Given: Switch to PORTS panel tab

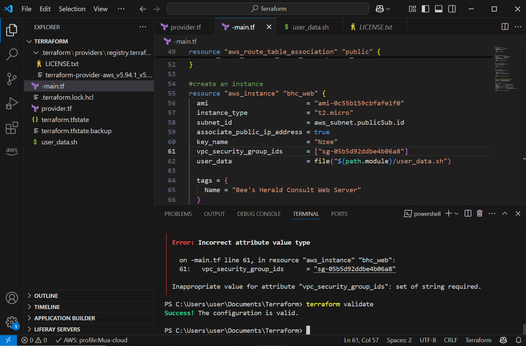Looking at the screenshot, I should pyautogui.click(x=339, y=214).
